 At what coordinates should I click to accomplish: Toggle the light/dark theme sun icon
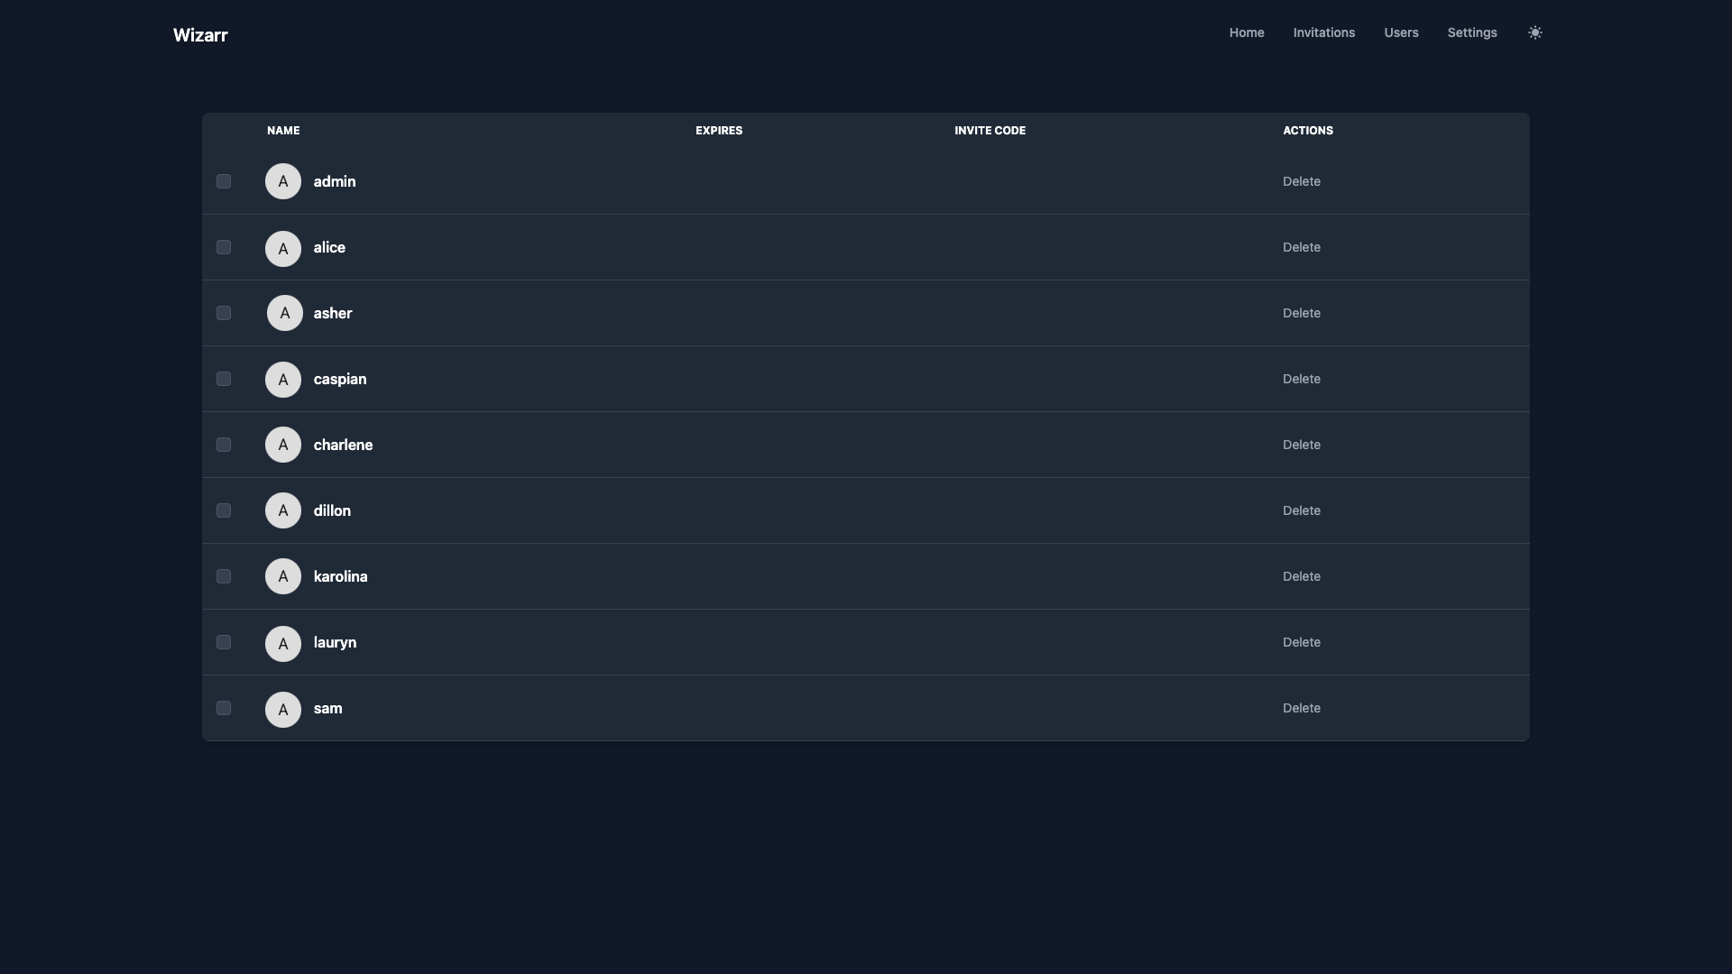click(1534, 32)
